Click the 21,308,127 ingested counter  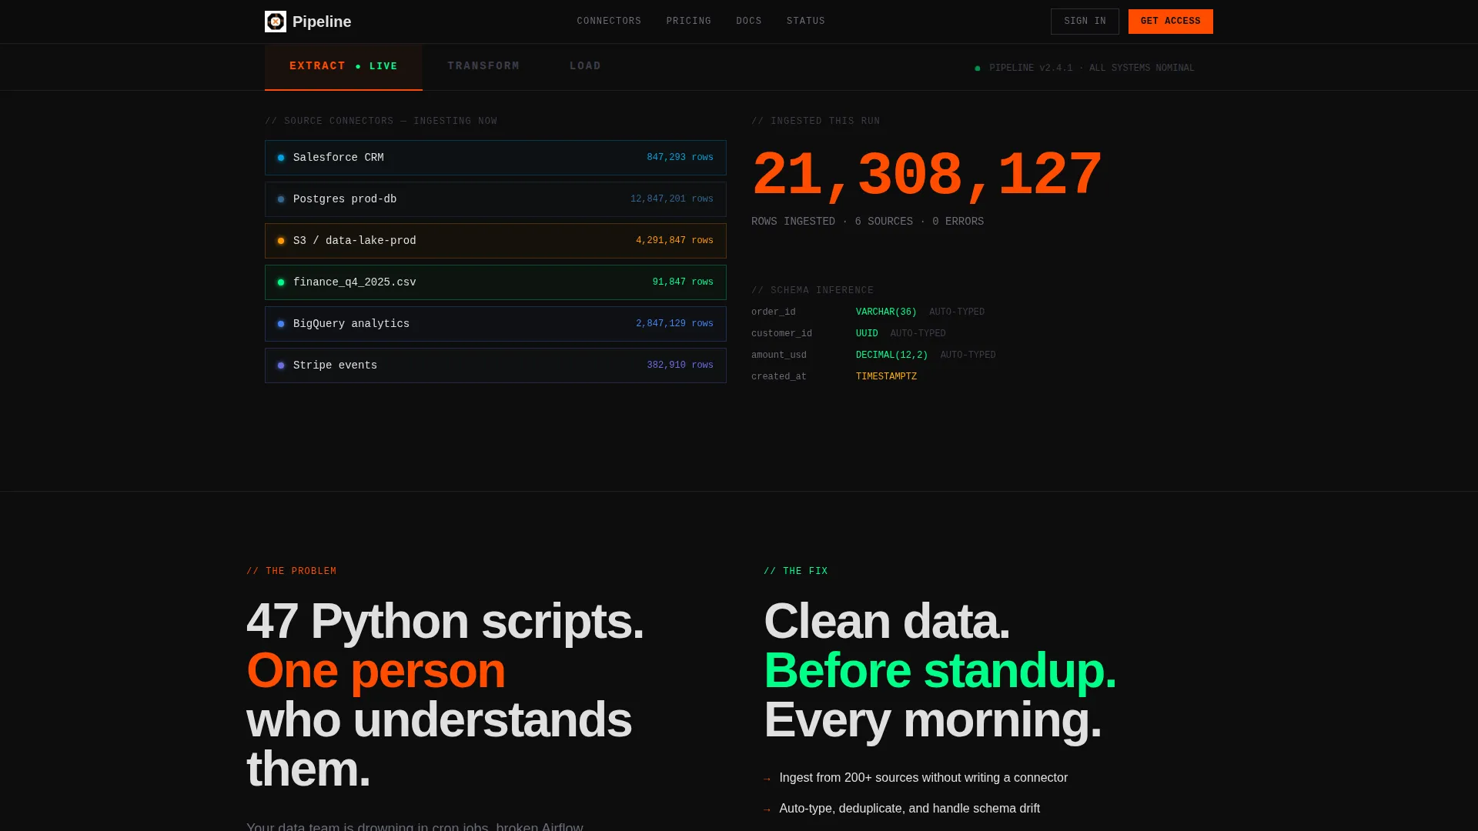pos(927,176)
